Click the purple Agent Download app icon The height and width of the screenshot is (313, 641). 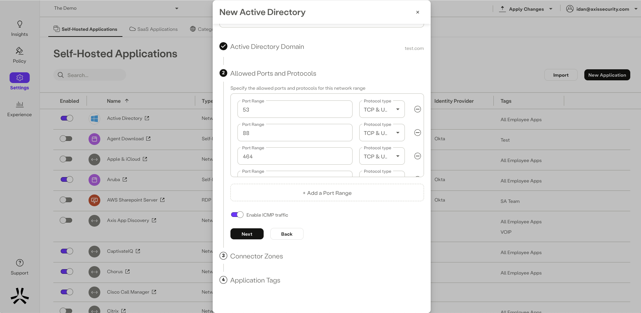94,139
